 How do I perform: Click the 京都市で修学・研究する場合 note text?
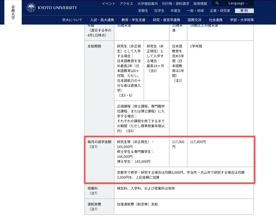pyautogui.click(x=181, y=175)
